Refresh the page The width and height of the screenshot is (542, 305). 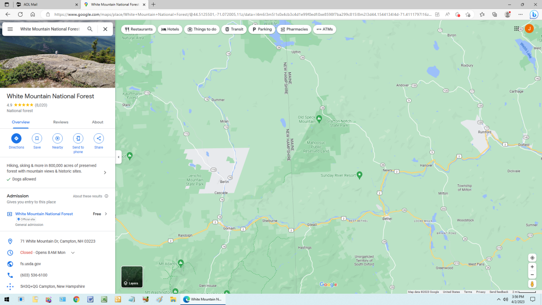[x=20, y=14]
